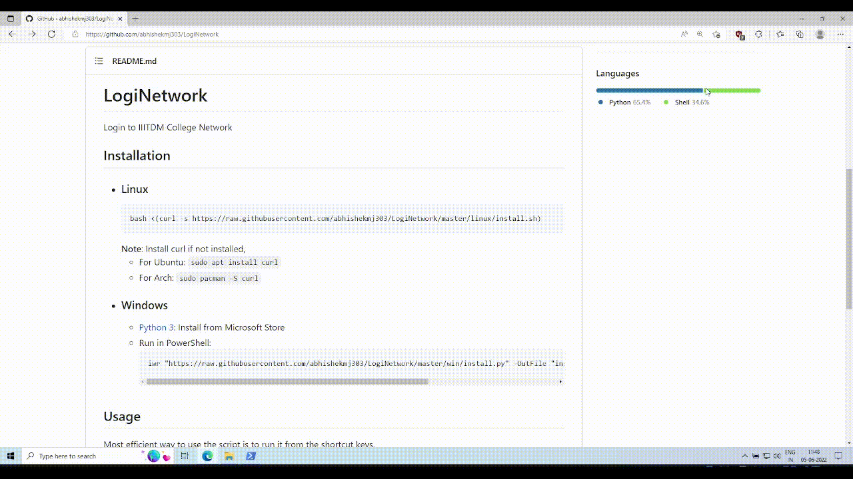
Task: Click the 'sudo apt install curl' code
Action: [x=234, y=262]
